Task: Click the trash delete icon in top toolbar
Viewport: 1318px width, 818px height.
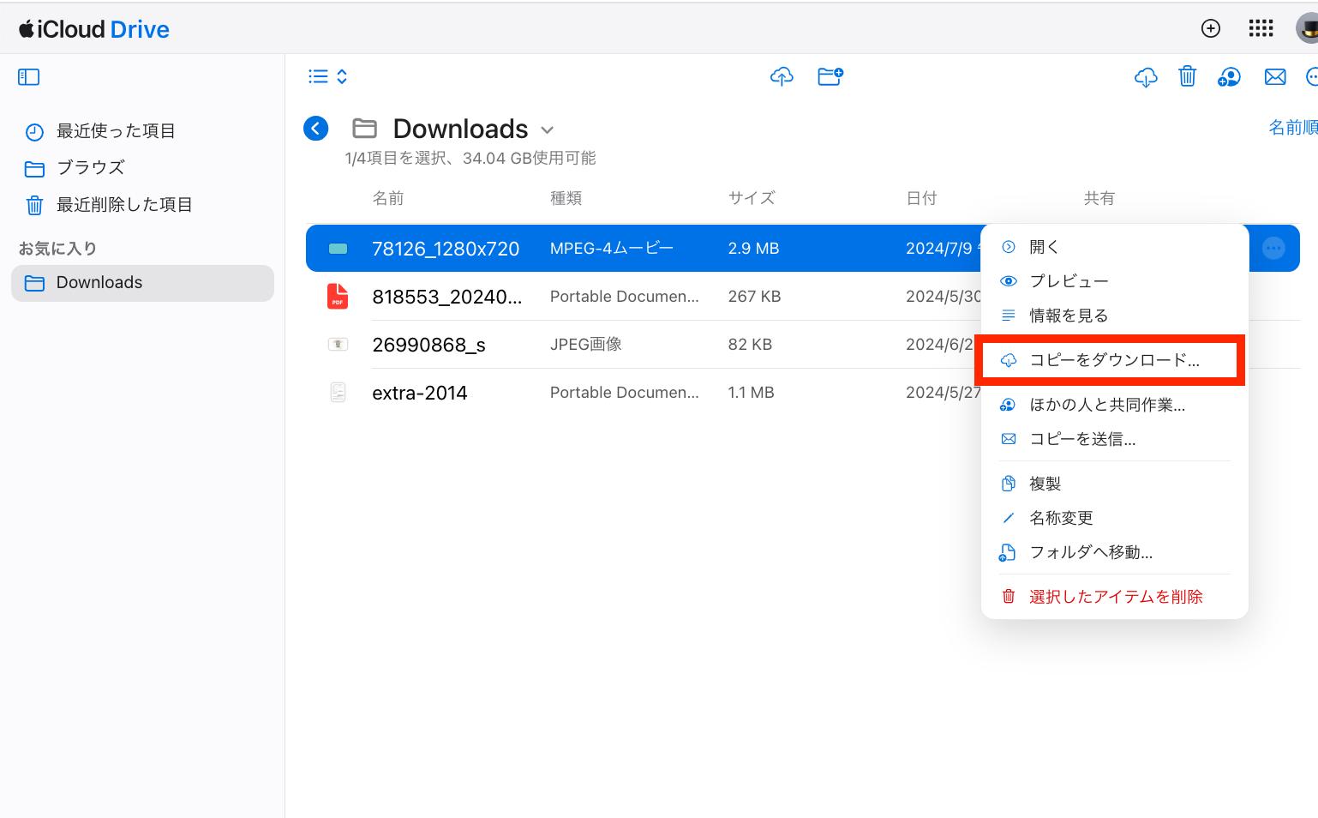Action: point(1187,76)
